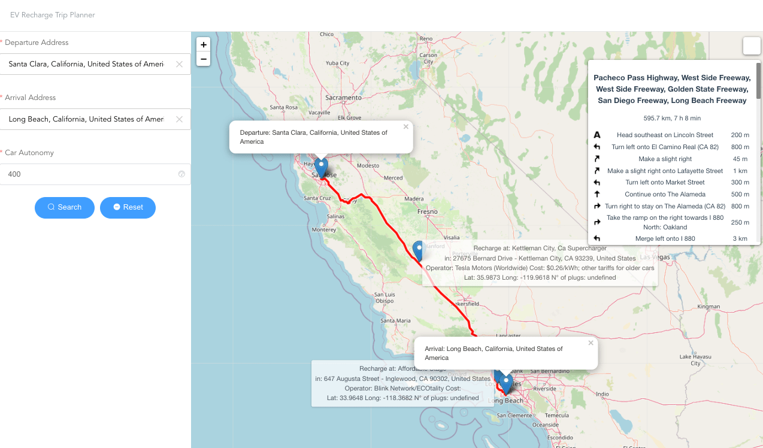Click the turn-left arrow beside Market Street step

(x=596, y=182)
